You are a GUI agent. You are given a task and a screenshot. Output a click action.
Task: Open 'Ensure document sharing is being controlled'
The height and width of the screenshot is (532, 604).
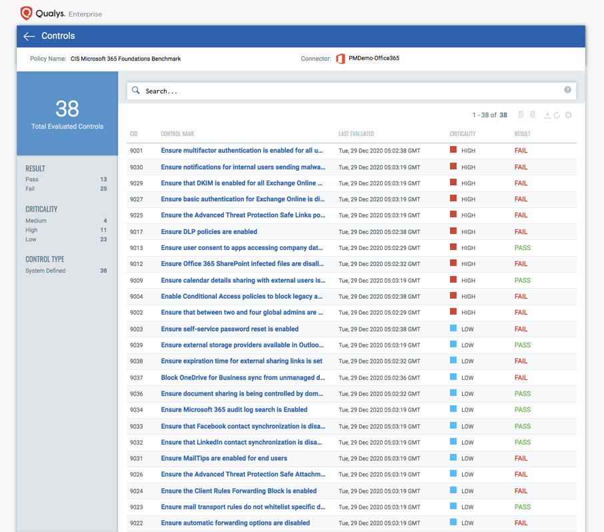[x=242, y=394]
